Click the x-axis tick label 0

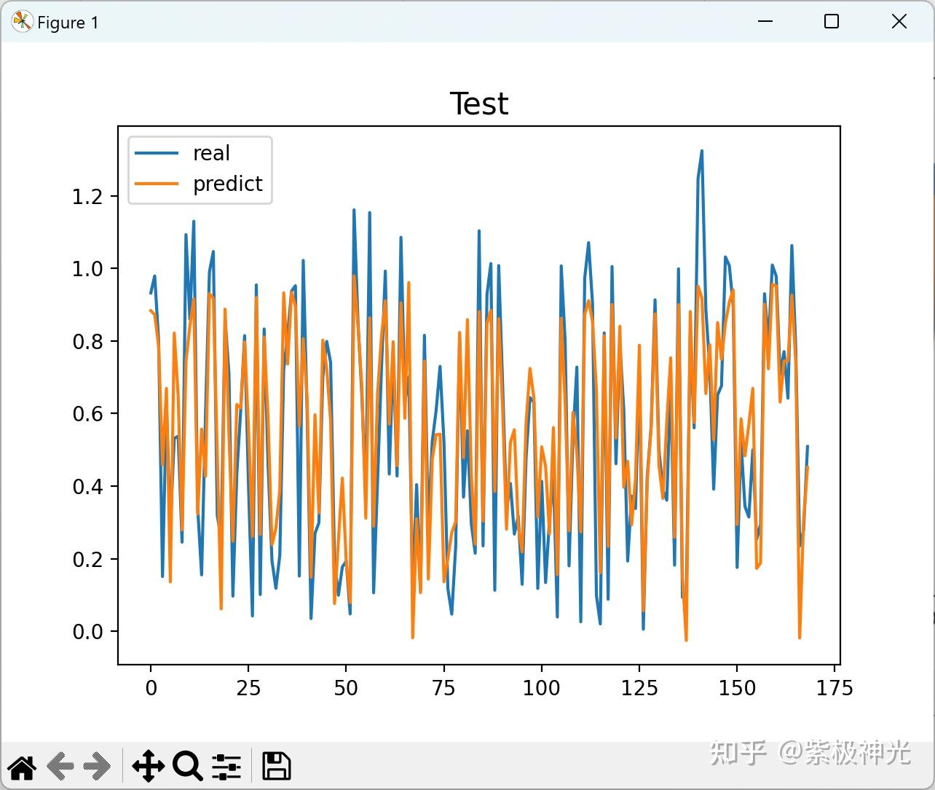pyautogui.click(x=151, y=688)
